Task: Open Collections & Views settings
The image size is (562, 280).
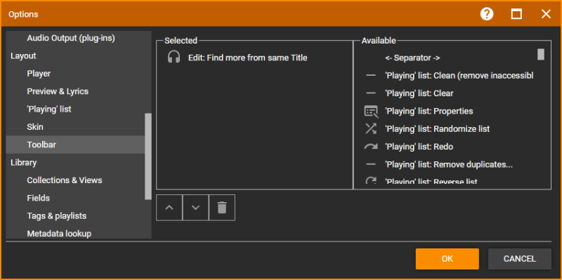Action: [65, 180]
